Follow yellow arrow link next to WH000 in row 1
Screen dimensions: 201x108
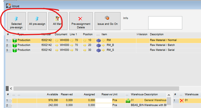click(x=57, y=40)
